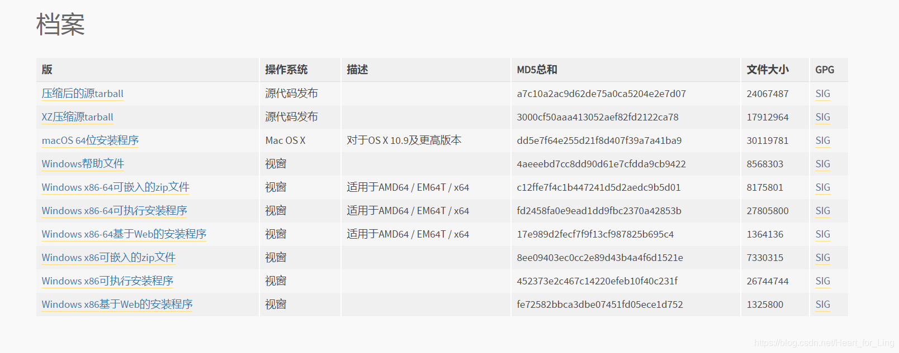Download Windows x86-64可执行安装程序
This screenshot has width=899, height=353.
pyautogui.click(x=115, y=211)
